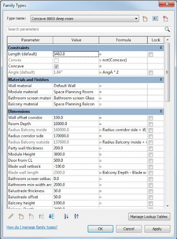Lock the Length (default) parameter
This screenshot has height=239, width=177.
pos(151,55)
